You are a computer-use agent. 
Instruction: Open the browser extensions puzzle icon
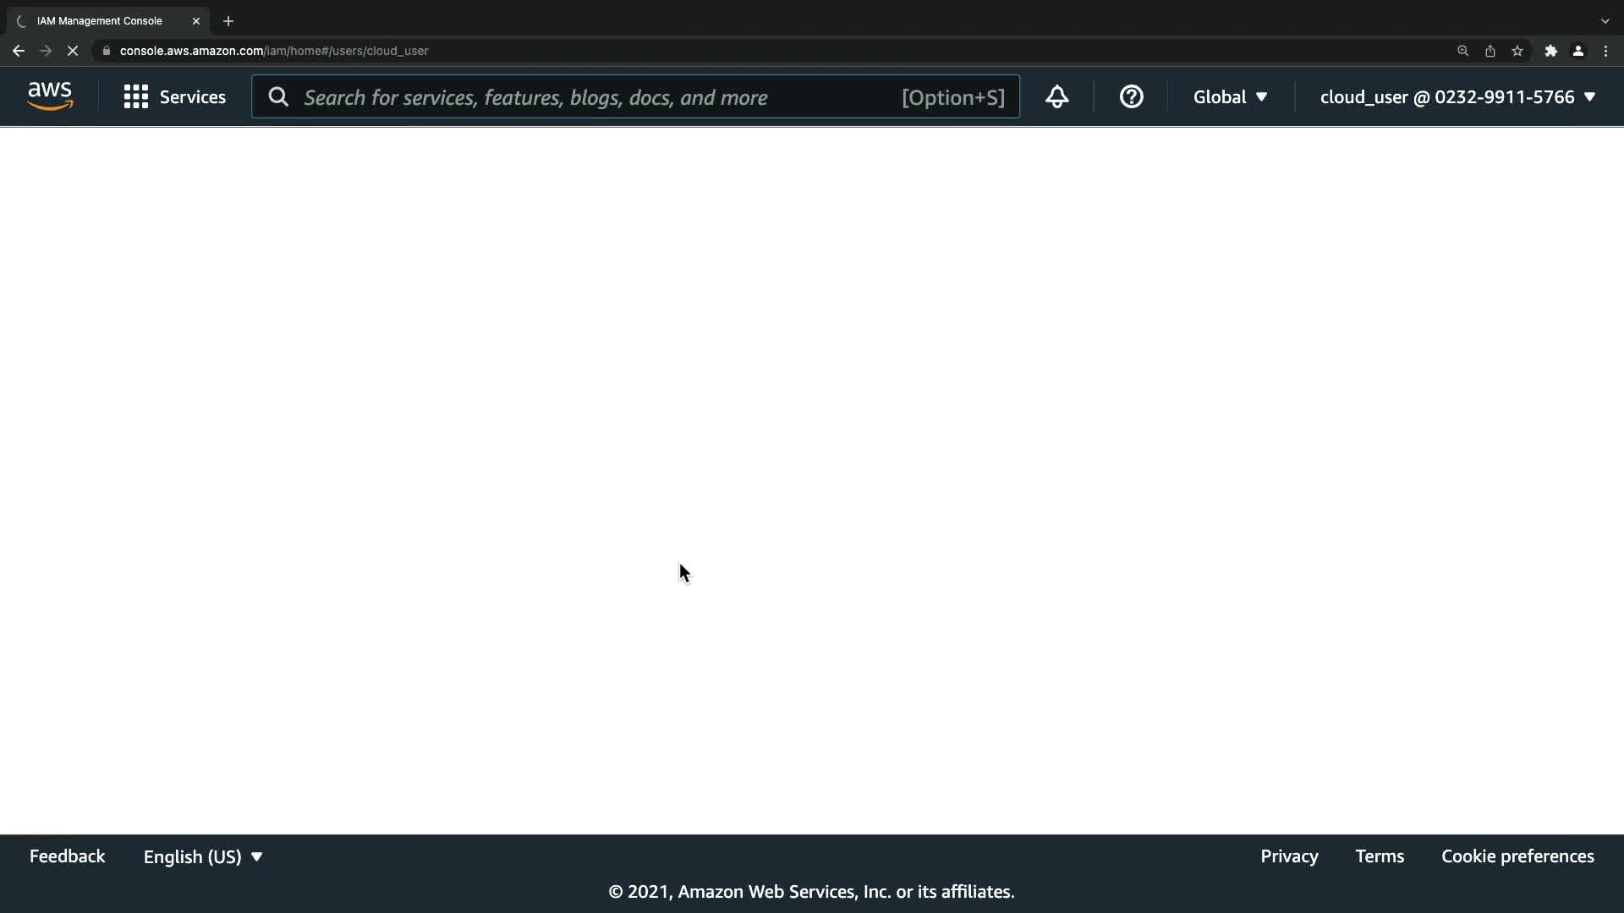(1550, 51)
